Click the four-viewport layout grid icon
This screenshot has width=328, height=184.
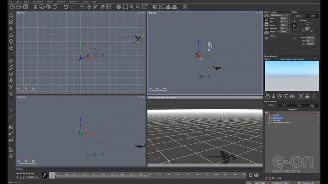click(185, 7)
